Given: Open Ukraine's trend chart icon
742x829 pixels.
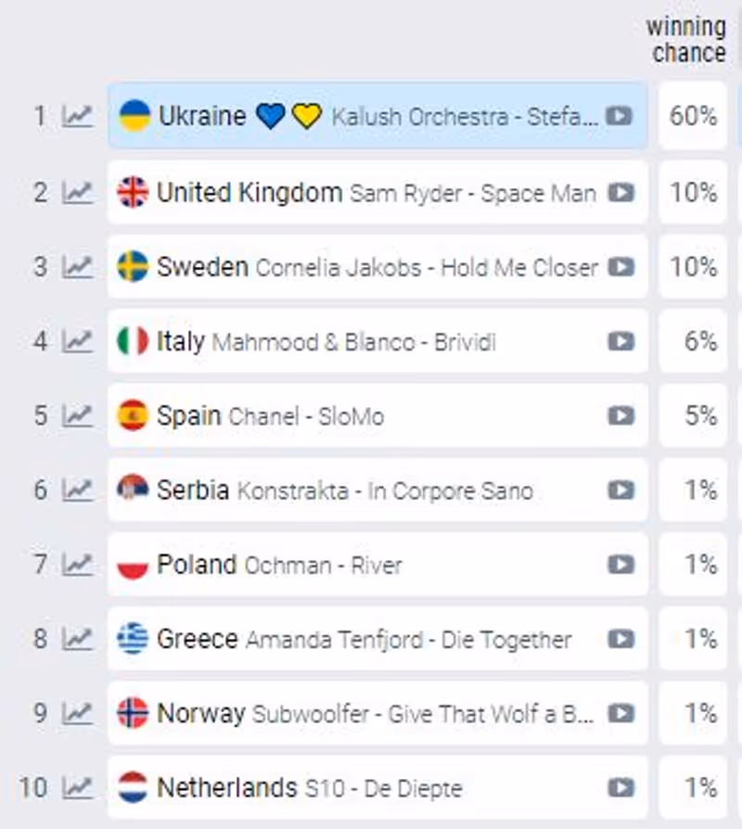Looking at the screenshot, I should 78,116.
